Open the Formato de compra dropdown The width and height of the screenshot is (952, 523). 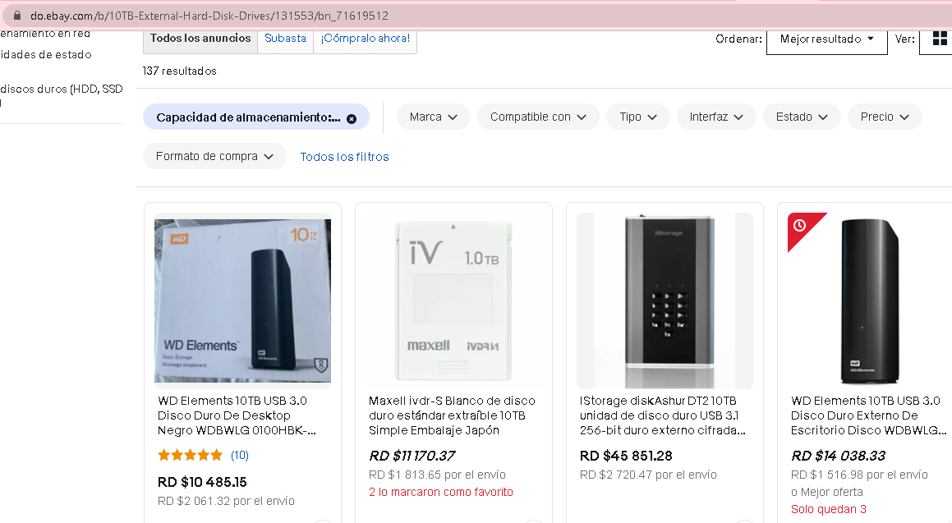[214, 157]
